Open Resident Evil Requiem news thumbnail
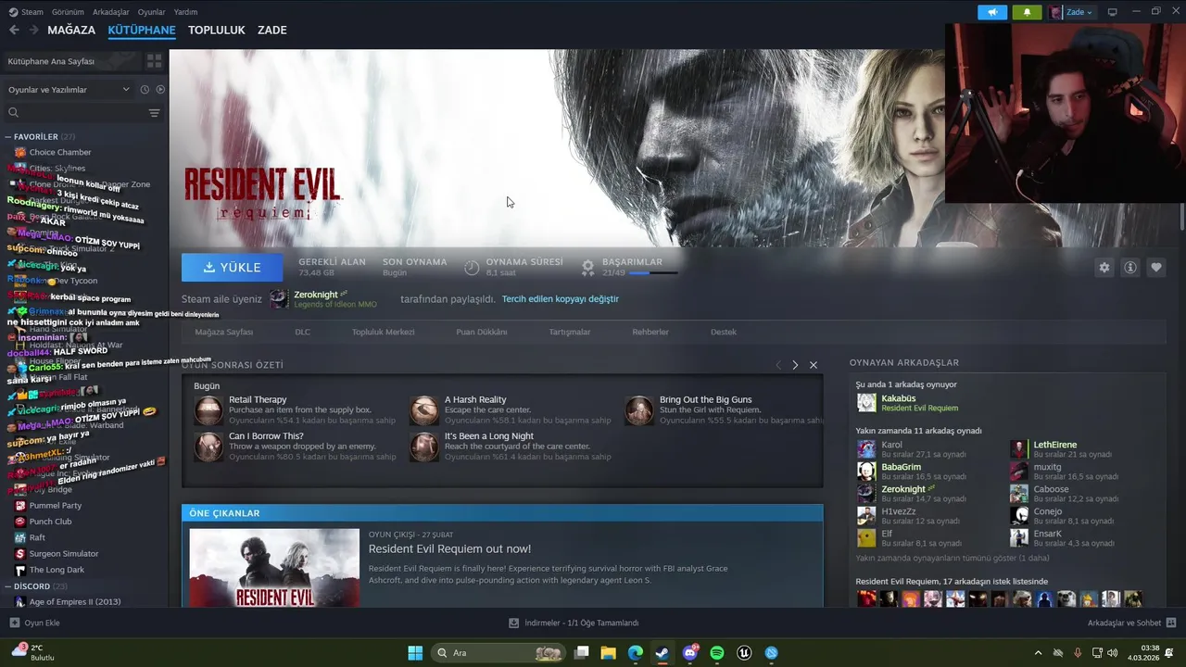The height and width of the screenshot is (667, 1186). click(274, 568)
